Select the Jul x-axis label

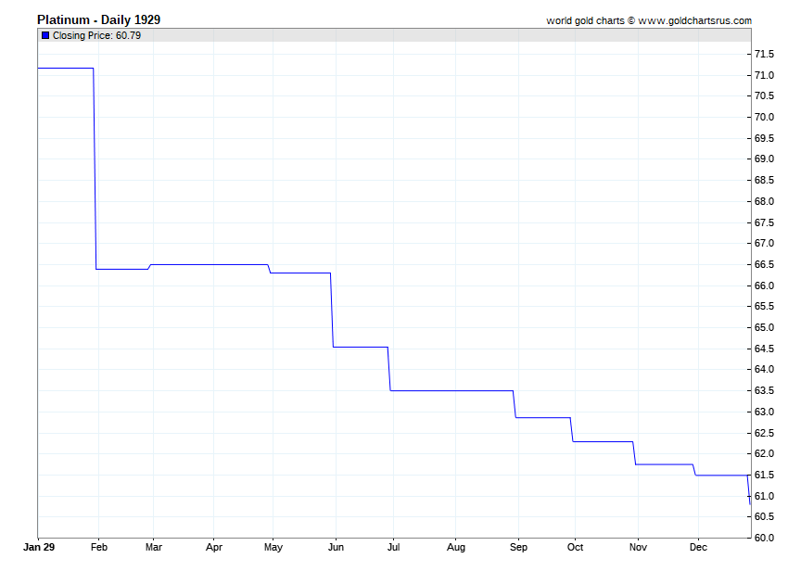(x=393, y=547)
